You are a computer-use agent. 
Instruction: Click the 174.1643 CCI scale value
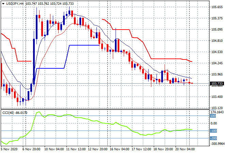point(216,112)
